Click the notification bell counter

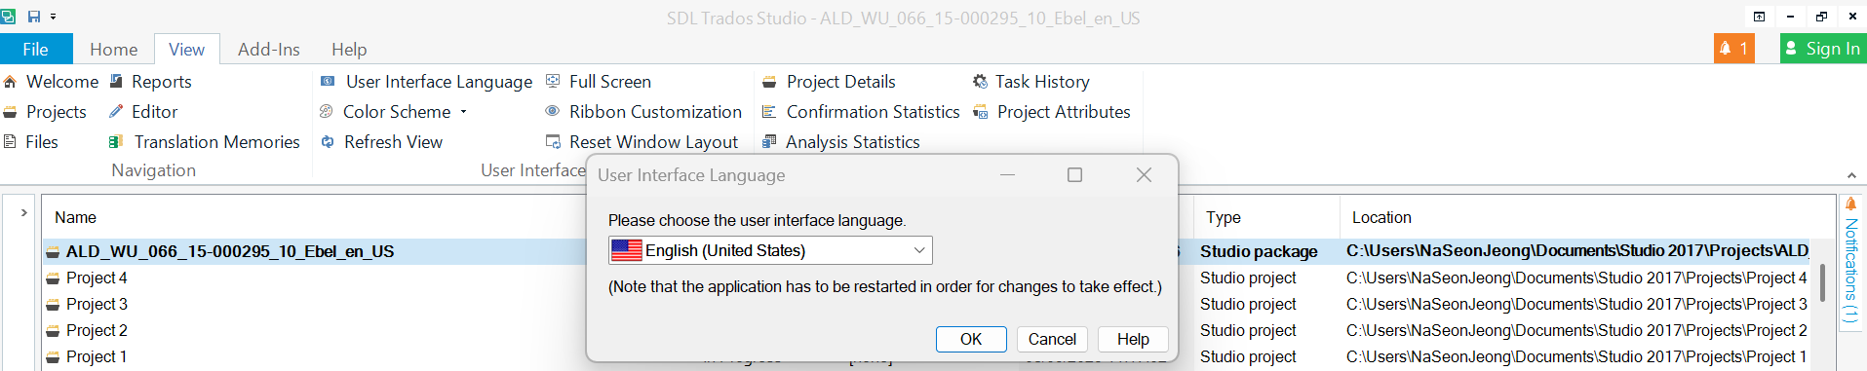(1733, 49)
